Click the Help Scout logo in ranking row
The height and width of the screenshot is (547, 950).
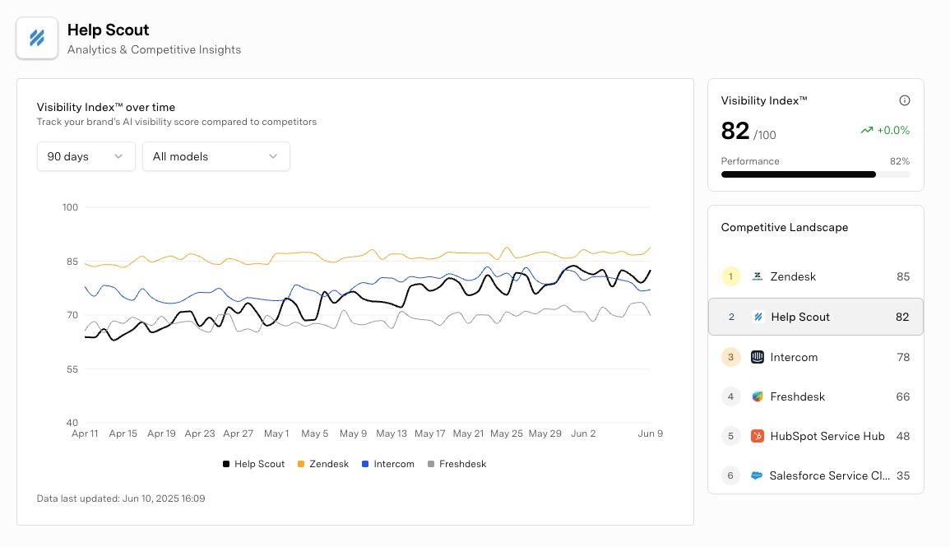[758, 317]
